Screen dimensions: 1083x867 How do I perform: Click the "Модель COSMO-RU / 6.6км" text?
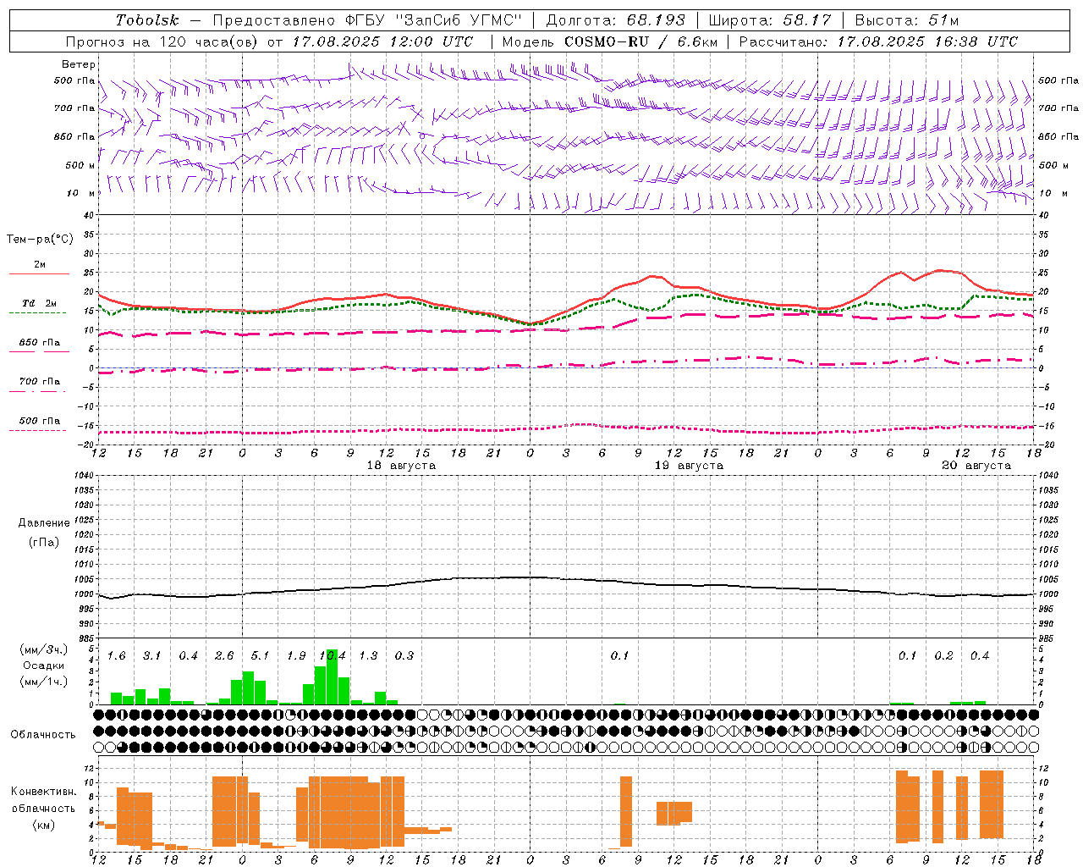609,41
